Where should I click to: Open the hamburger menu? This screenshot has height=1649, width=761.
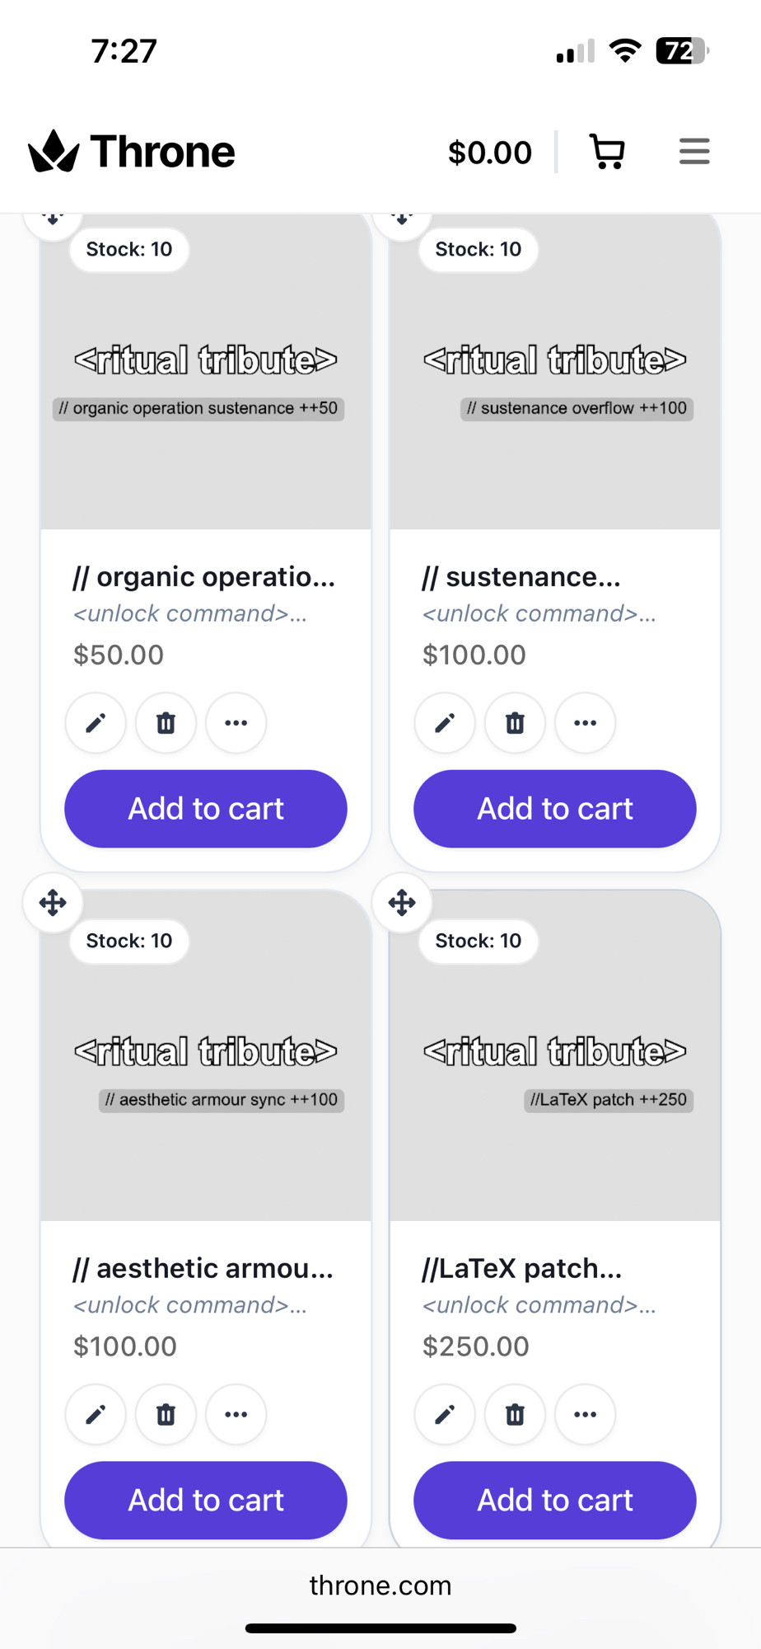694,152
